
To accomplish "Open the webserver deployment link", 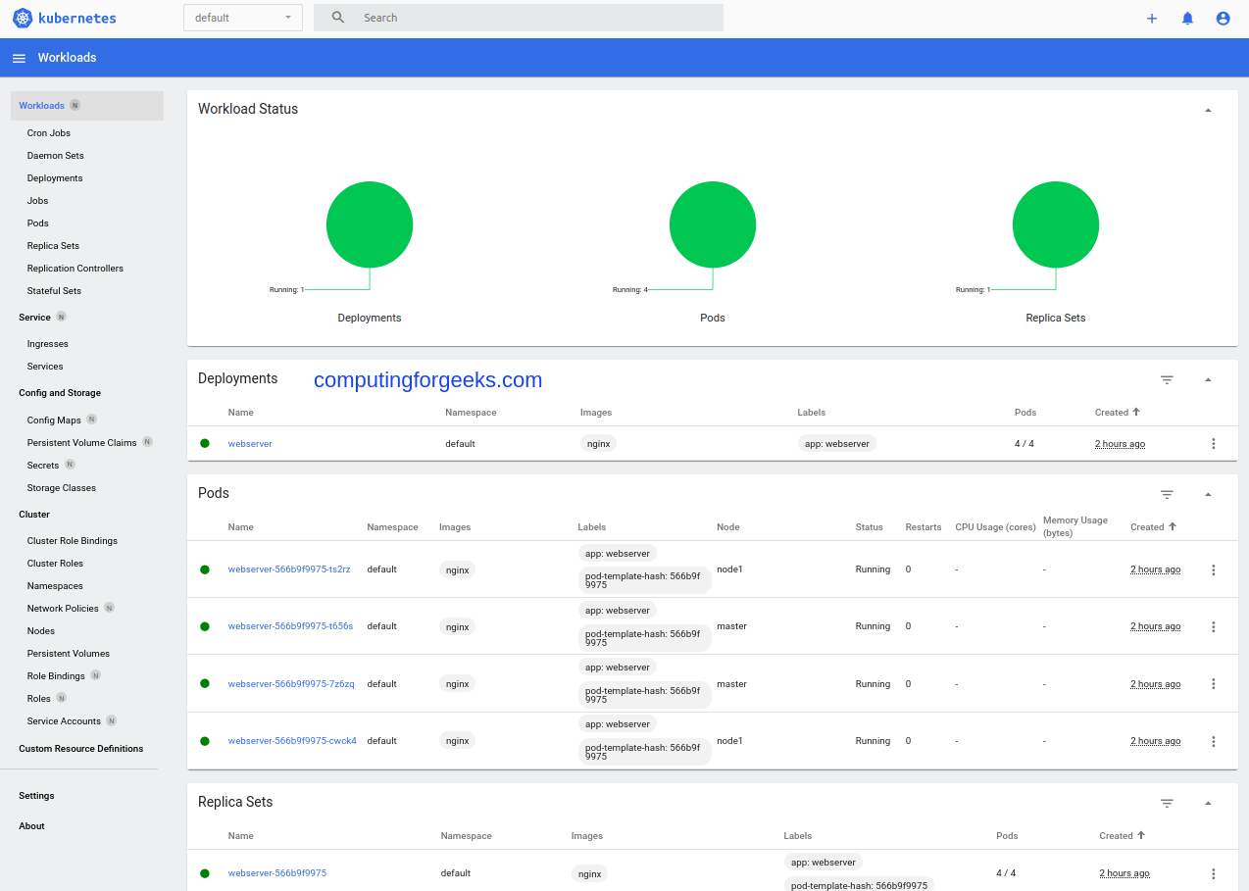I will coord(249,443).
